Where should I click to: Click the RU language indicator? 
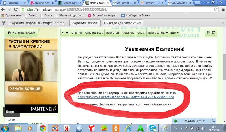coord(175,128)
